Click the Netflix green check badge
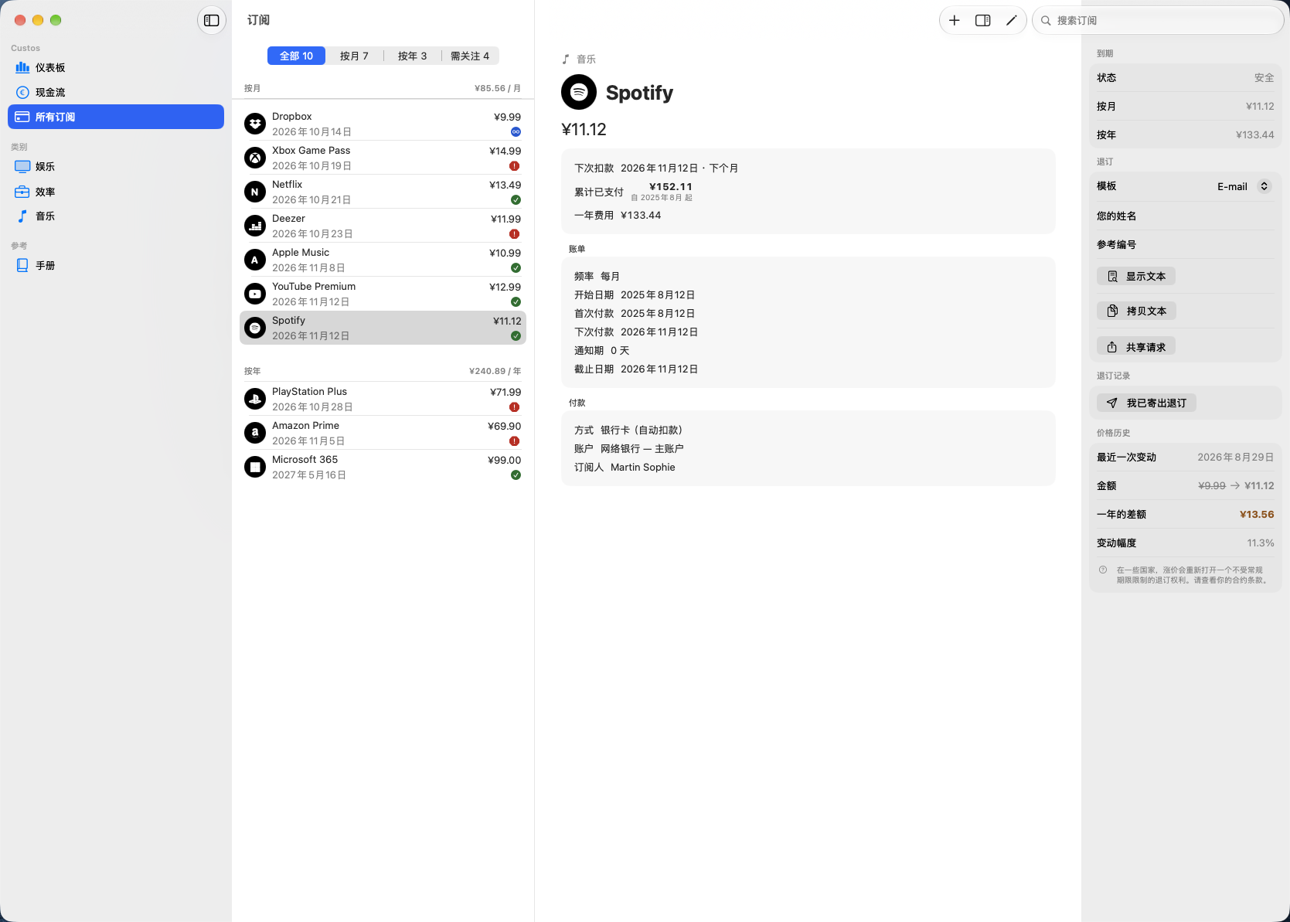The height and width of the screenshot is (922, 1290). tap(516, 200)
